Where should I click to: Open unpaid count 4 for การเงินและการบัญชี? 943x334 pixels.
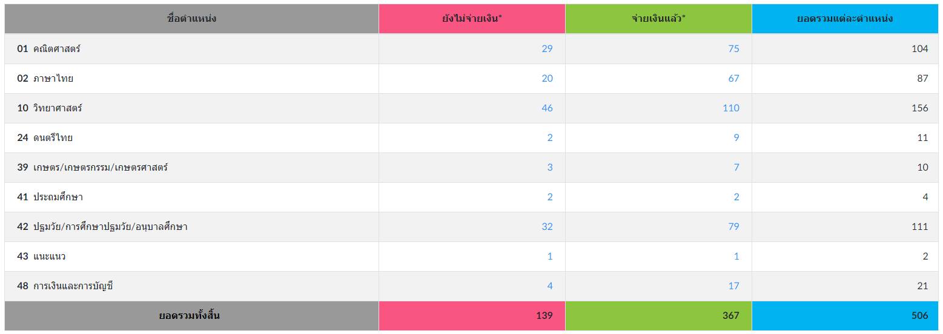(550, 286)
